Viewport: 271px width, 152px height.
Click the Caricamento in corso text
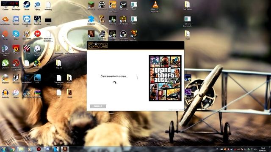pyautogui.click(x=114, y=76)
